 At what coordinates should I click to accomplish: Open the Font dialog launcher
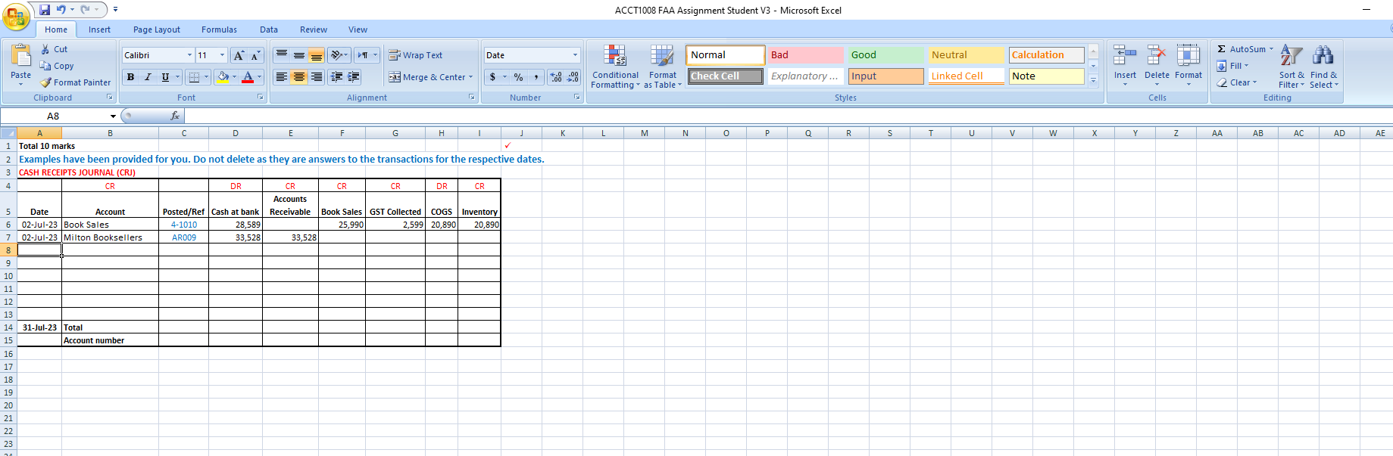(x=261, y=98)
